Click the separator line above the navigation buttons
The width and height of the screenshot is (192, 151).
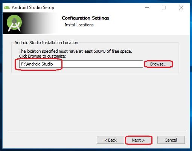(97, 131)
